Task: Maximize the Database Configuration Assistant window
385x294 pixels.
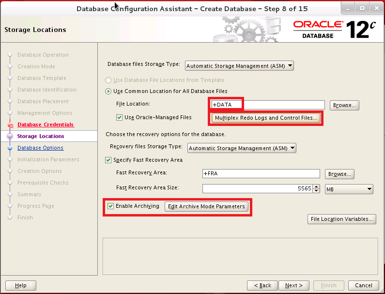Action: (x=362, y=8)
